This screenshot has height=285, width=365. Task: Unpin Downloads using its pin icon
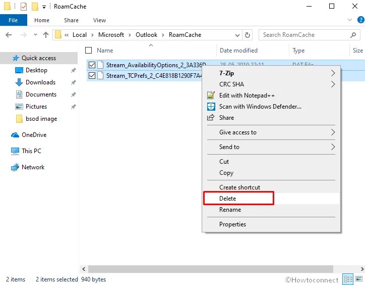[73, 82]
